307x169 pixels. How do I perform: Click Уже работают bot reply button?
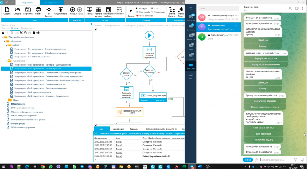pyautogui.click(x=263, y=134)
